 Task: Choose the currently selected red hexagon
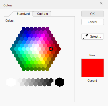[51, 49]
